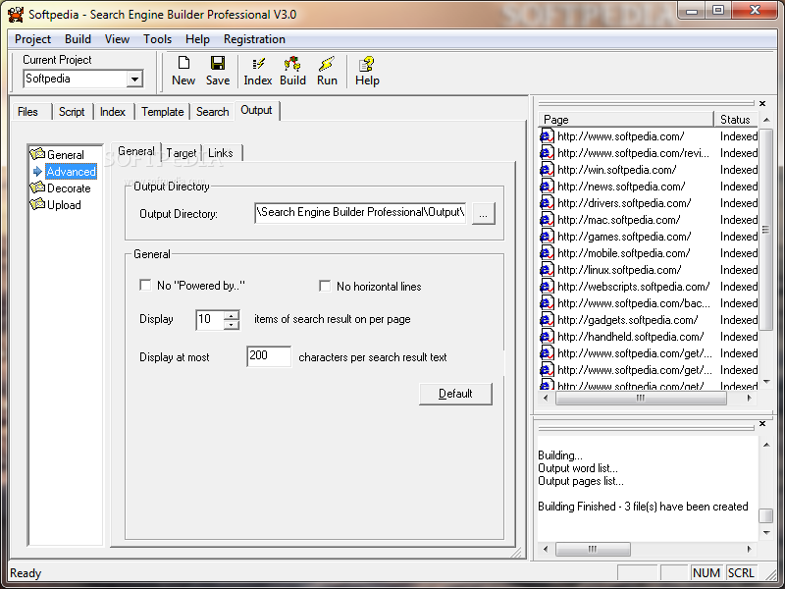This screenshot has height=589, width=785.
Task: Increase the items per page spinner
Action: tap(232, 315)
